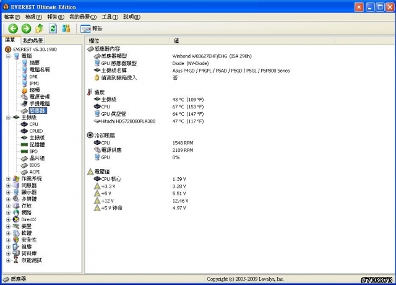Expand the 存放 tree branch
Image resolution: width=396 pixels, height=285 pixels.
8,206
